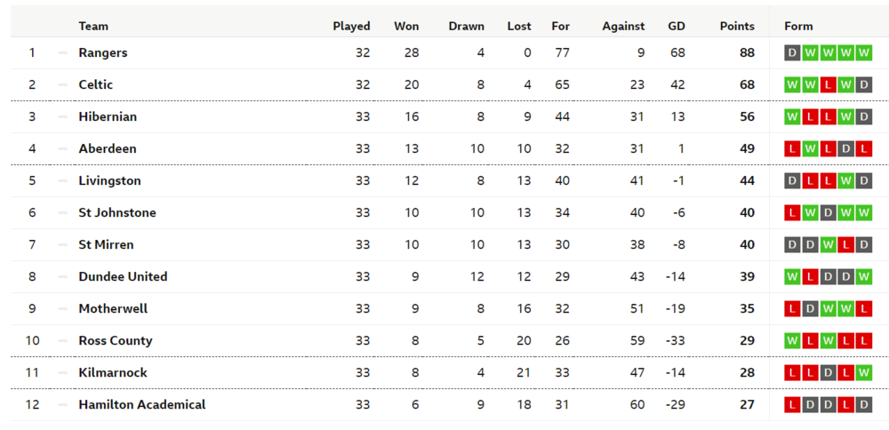The height and width of the screenshot is (430, 889).
Task: Click the Played column header
Action: pyautogui.click(x=351, y=27)
